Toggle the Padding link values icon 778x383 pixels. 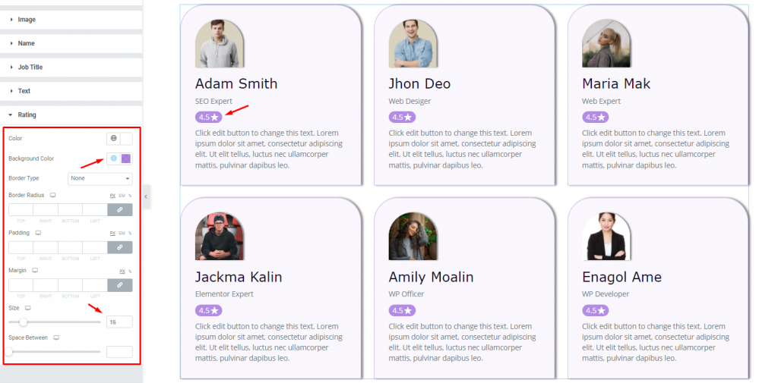(119, 247)
